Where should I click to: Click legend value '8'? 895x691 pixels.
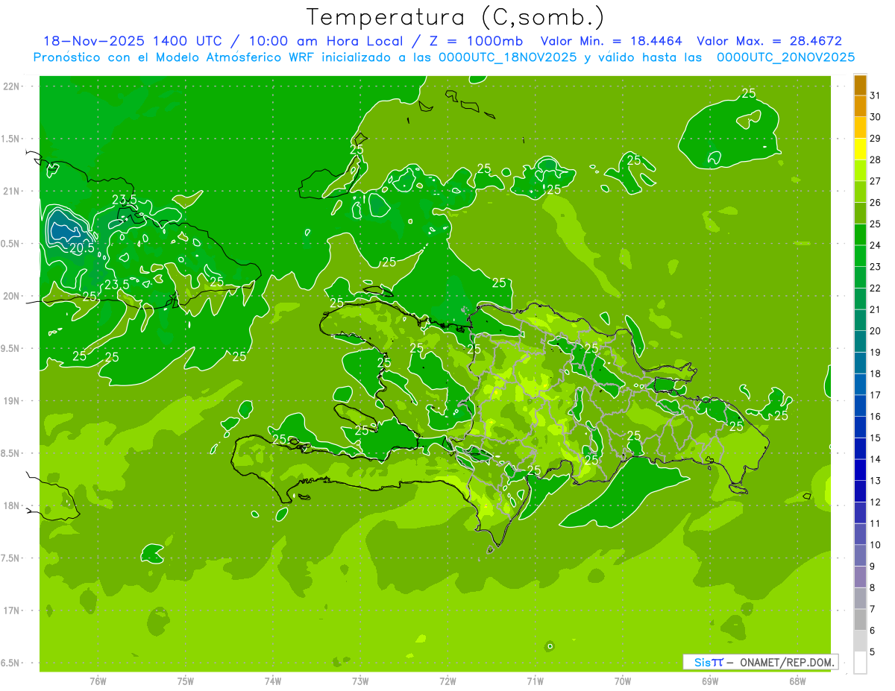pyautogui.click(x=873, y=587)
